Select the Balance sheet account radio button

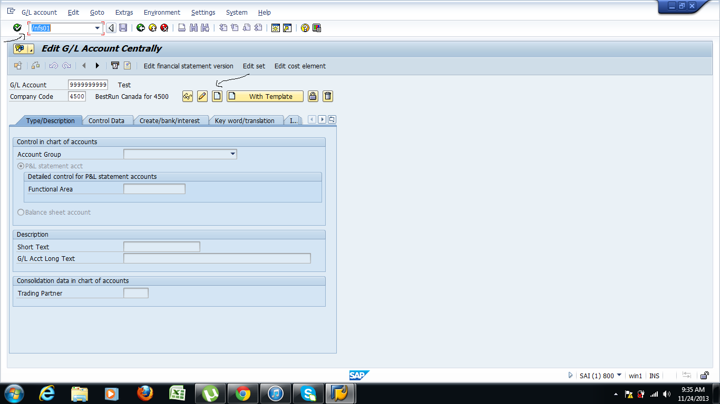(21, 212)
